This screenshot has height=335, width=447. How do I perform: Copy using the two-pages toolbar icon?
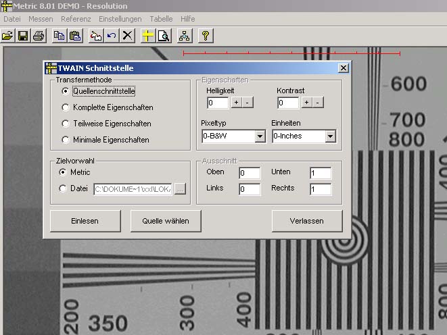pos(60,36)
